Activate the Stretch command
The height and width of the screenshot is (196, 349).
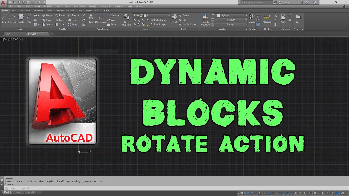point(47,24)
